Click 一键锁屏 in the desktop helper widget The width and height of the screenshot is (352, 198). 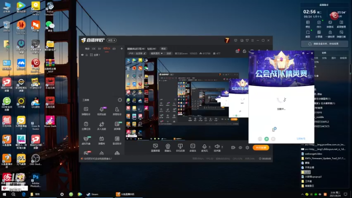click(330, 34)
